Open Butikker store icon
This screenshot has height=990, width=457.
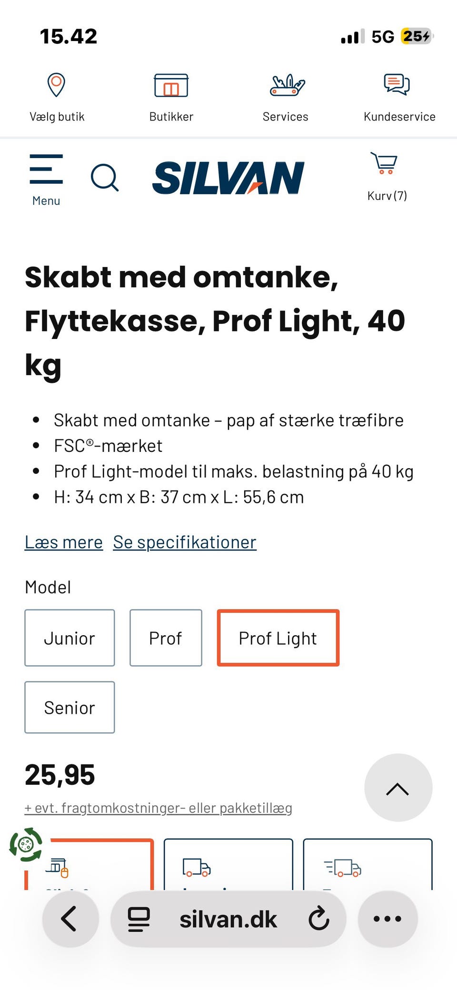click(171, 86)
